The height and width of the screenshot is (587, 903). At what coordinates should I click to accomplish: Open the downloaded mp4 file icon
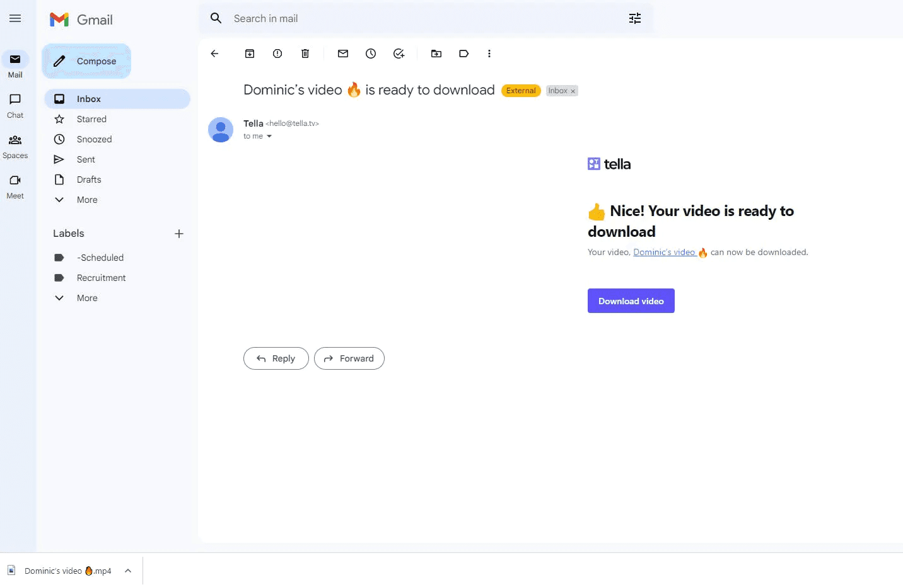tap(11, 571)
